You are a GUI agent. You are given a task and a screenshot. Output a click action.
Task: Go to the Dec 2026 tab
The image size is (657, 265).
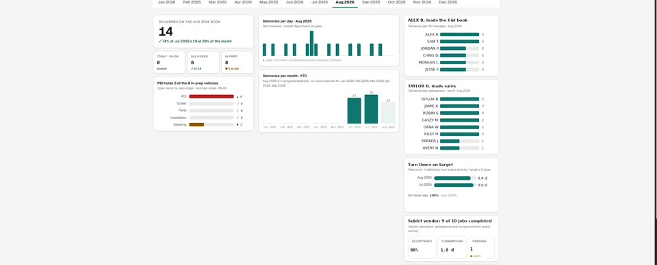(448, 2)
